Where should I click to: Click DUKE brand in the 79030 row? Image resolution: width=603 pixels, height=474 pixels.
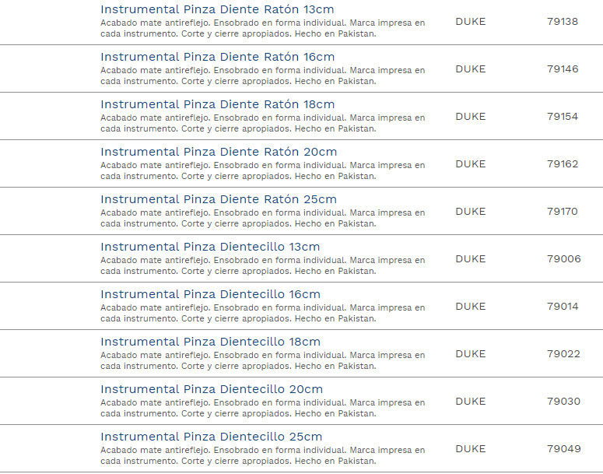pyautogui.click(x=470, y=402)
